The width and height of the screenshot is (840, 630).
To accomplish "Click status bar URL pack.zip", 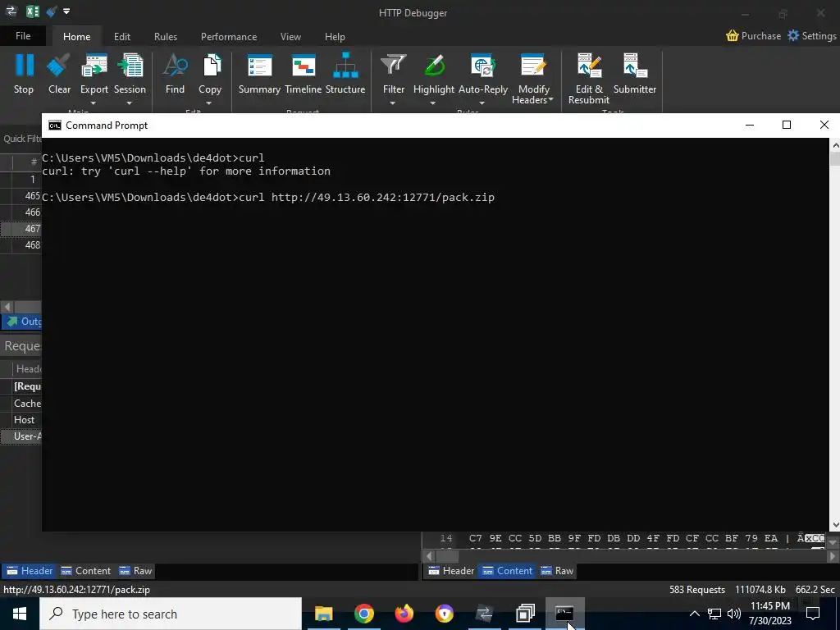I will (x=76, y=589).
